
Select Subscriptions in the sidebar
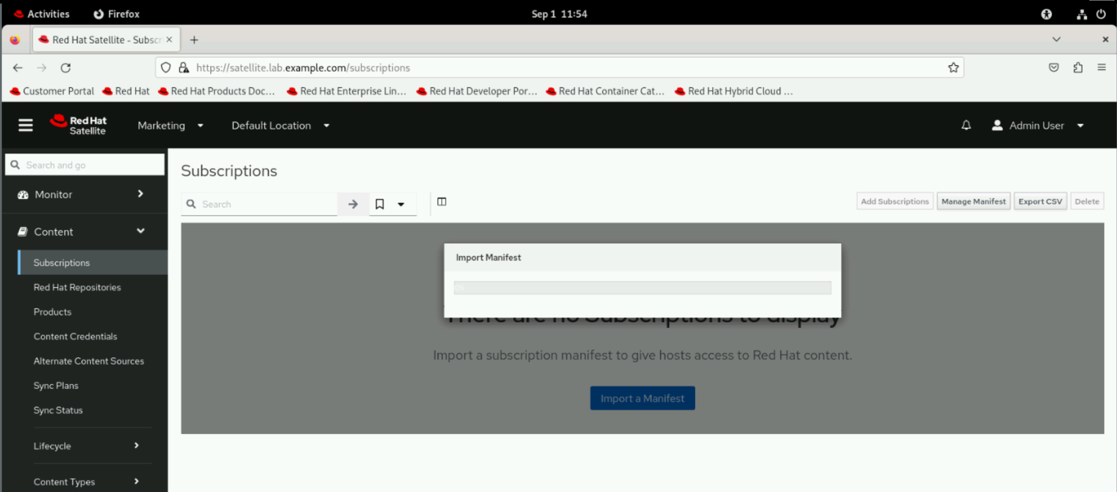93,263
